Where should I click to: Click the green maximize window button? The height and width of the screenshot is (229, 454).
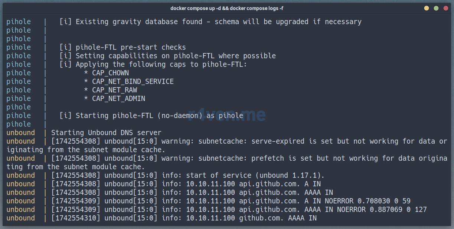(x=436, y=8)
